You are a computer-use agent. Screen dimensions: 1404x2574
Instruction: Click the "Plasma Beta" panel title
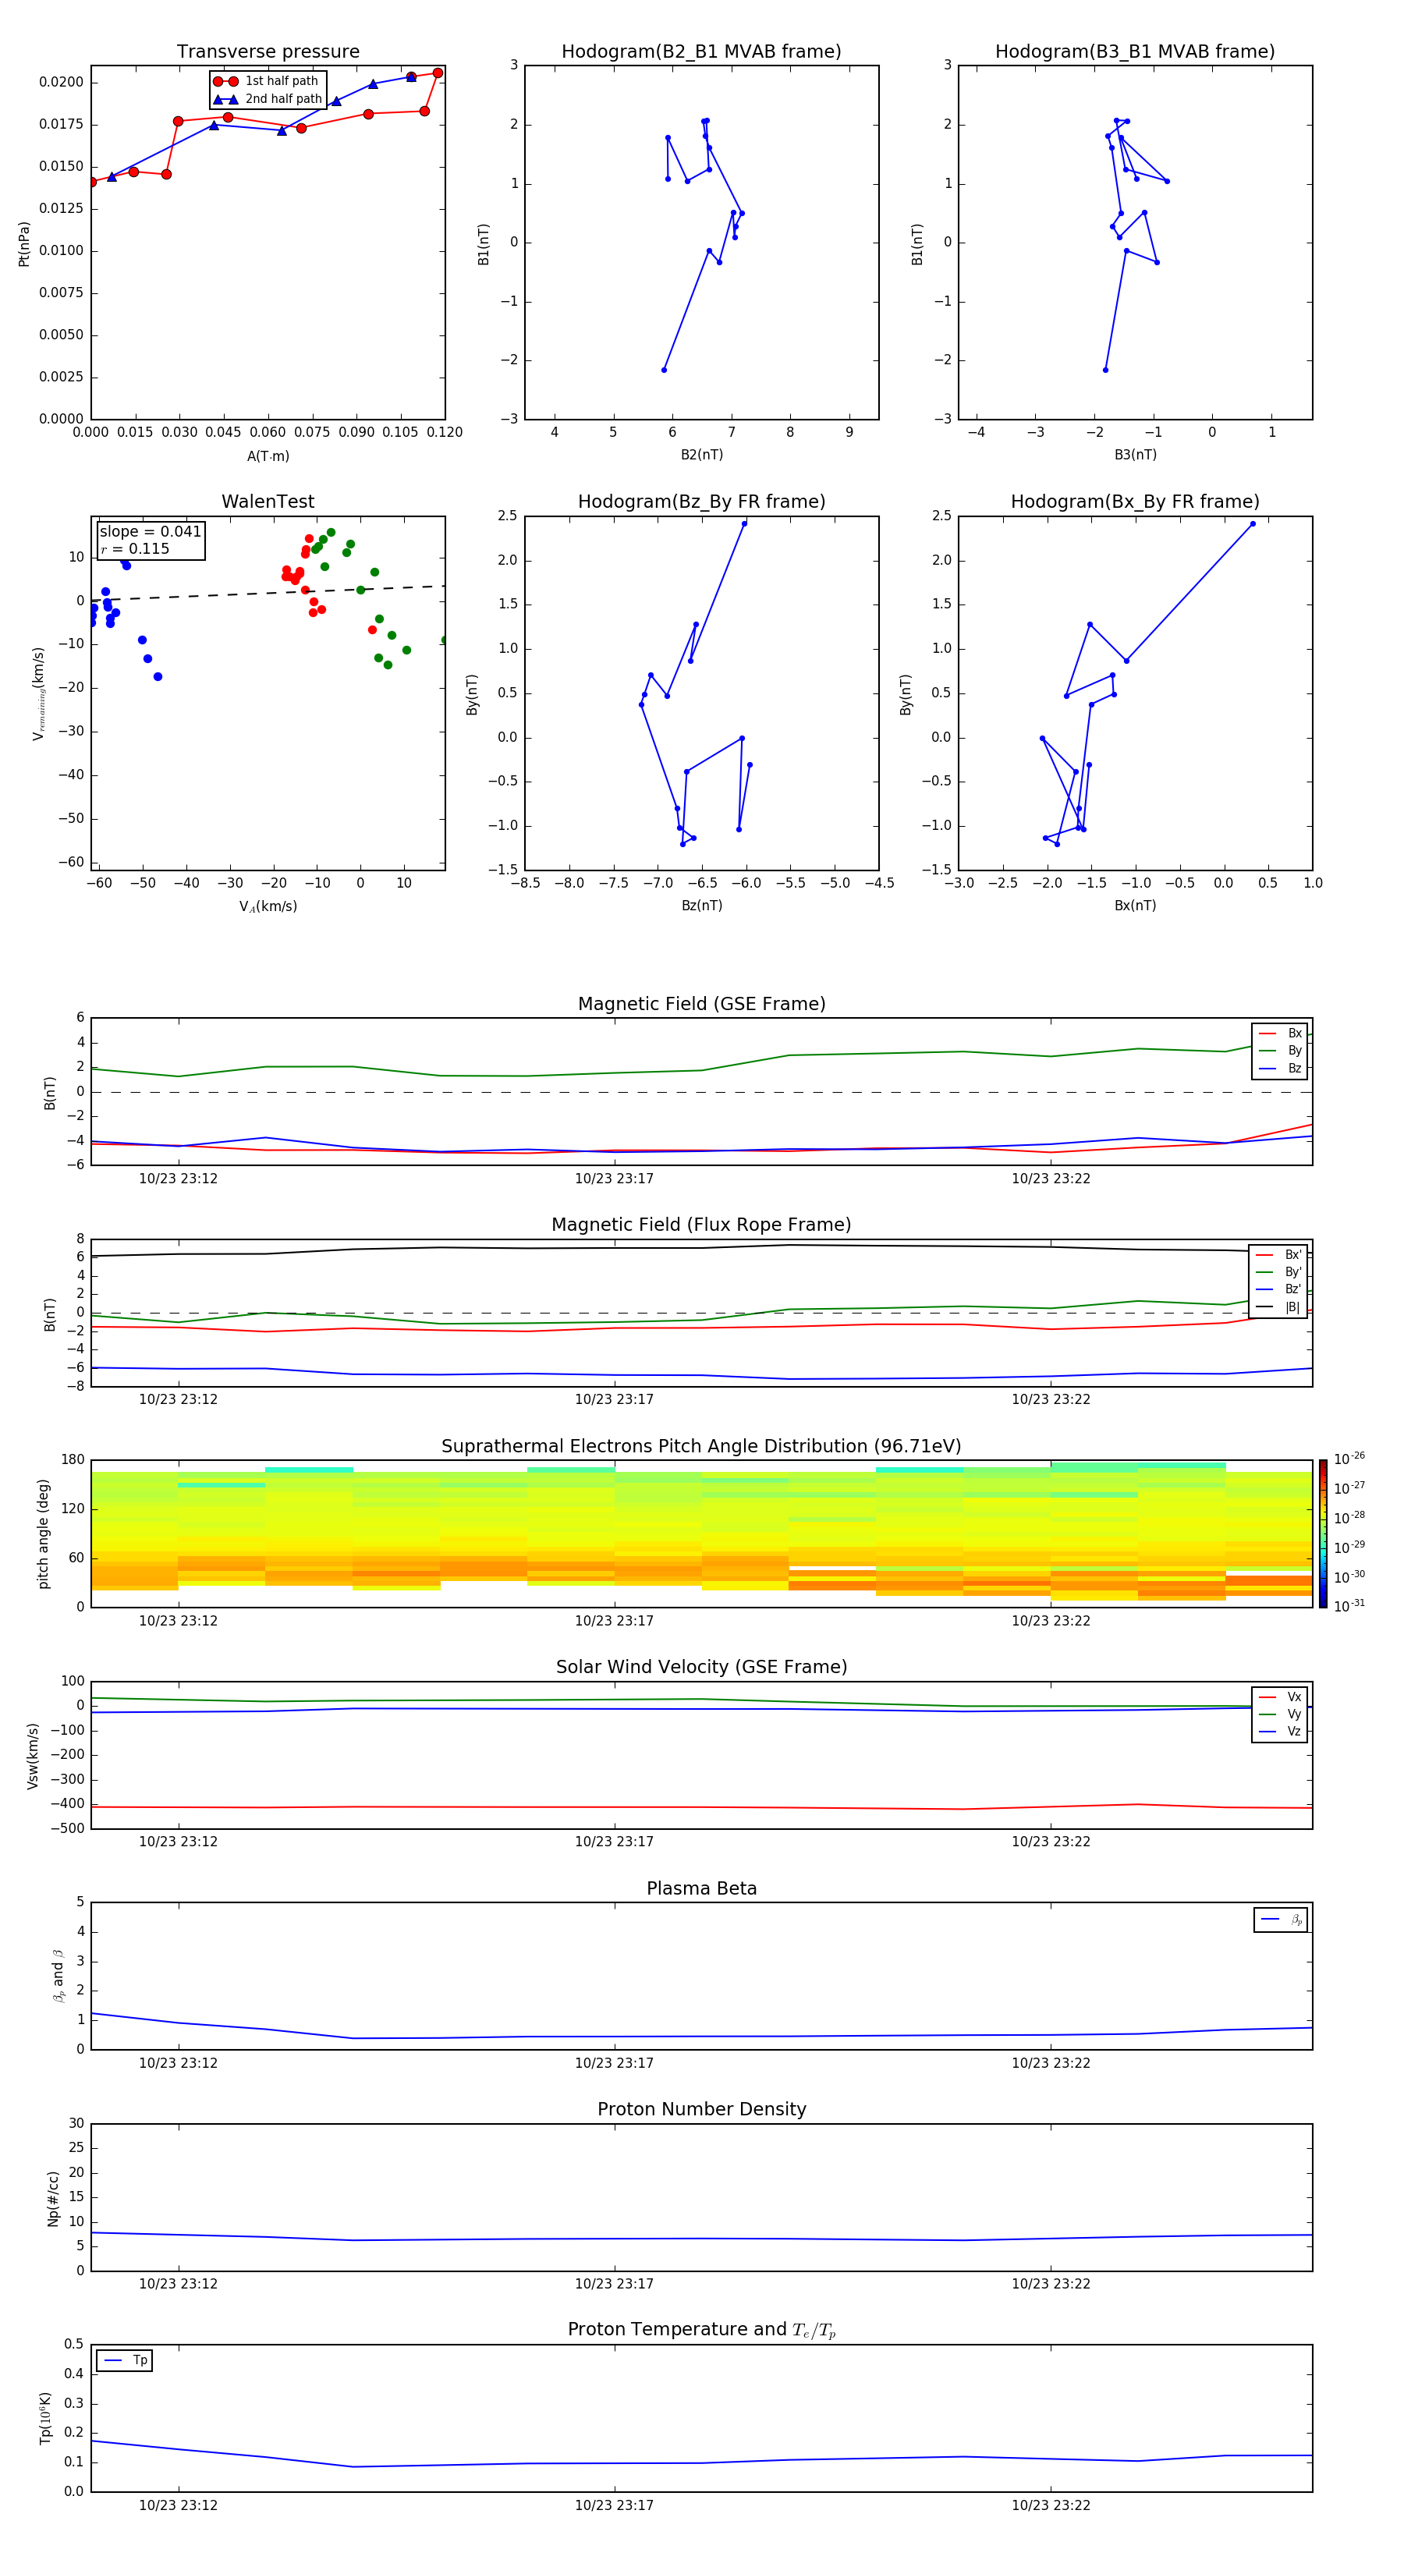tap(701, 1888)
